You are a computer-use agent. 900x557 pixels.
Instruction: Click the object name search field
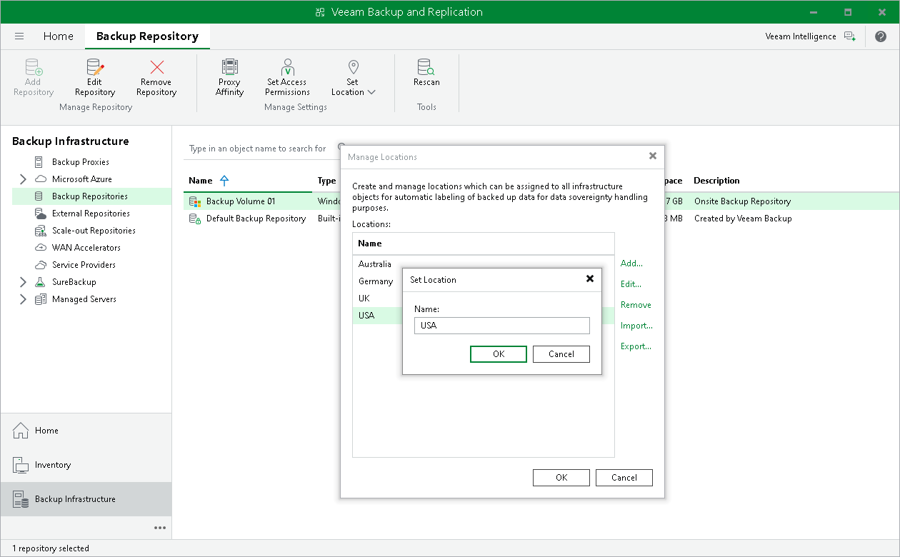click(x=257, y=149)
